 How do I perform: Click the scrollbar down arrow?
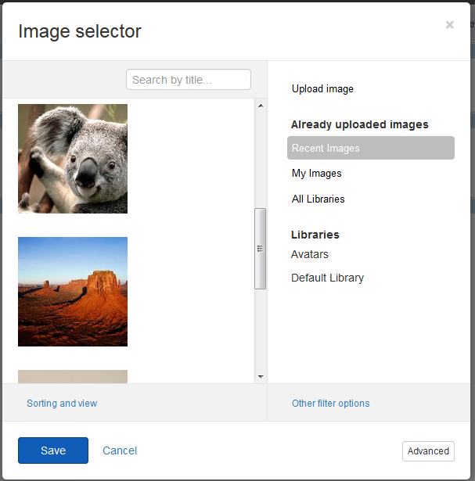tap(261, 377)
